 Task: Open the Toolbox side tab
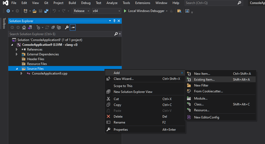(4, 23)
